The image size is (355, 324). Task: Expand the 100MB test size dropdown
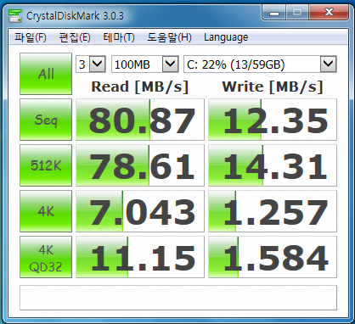(x=170, y=64)
